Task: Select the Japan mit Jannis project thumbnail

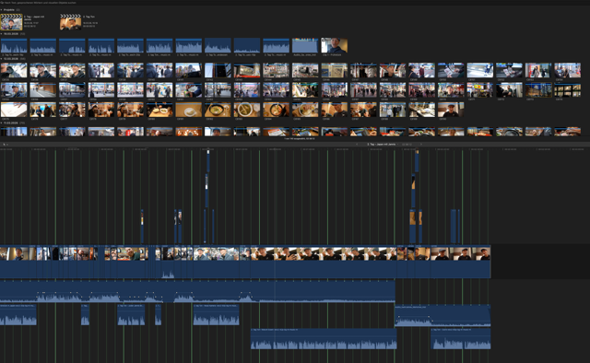Action: coord(11,22)
